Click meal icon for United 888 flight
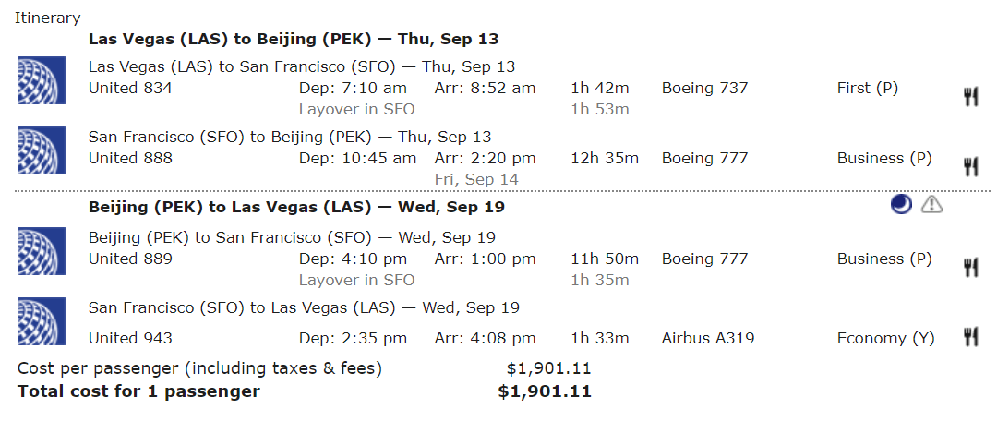997x421 pixels. (x=970, y=167)
